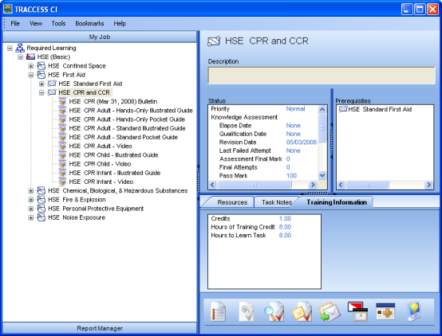Click the HSE Confined Space node icon

pos(41,66)
